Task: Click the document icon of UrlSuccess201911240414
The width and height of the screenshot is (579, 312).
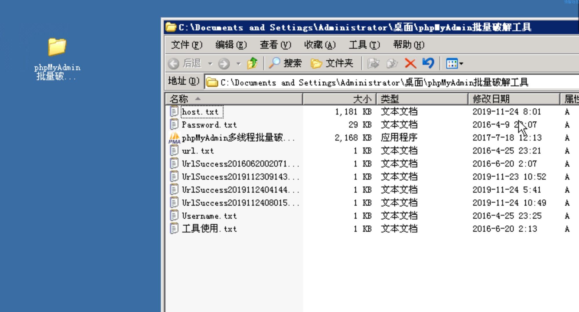Action: (174, 190)
